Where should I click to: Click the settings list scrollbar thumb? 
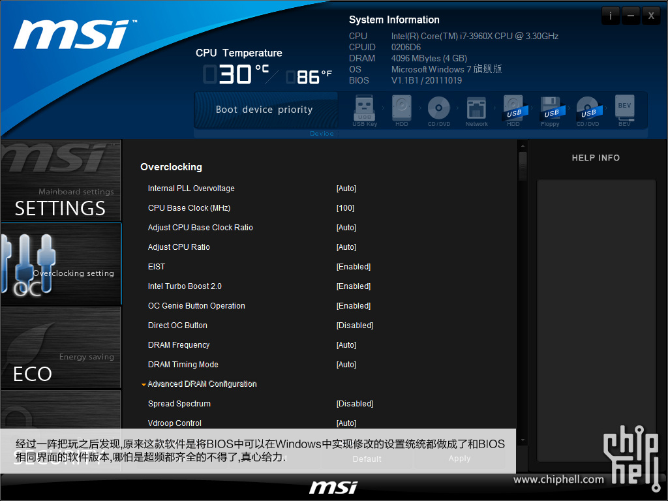point(523,166)
